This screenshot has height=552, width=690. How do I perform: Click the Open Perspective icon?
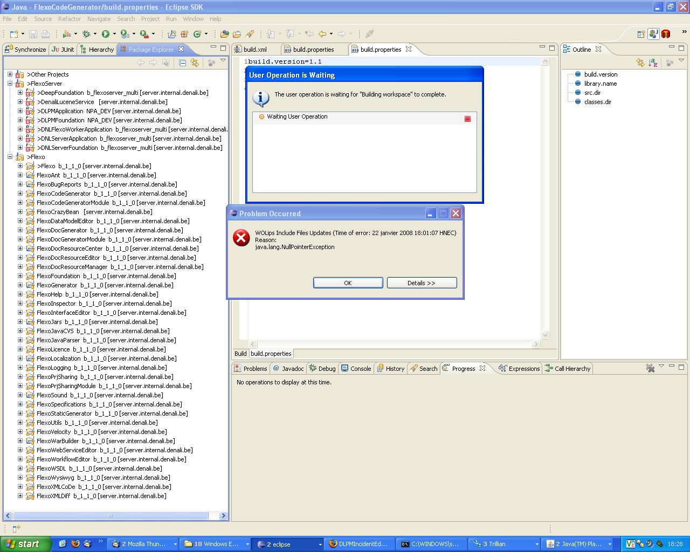click(641, 34)
